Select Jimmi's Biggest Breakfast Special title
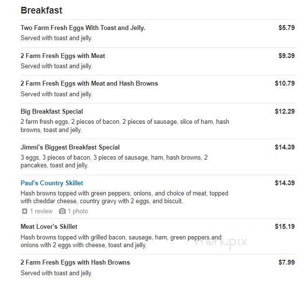Image resolution: width=308 pixels, height=282 pixels. click(x=70, y=147)
